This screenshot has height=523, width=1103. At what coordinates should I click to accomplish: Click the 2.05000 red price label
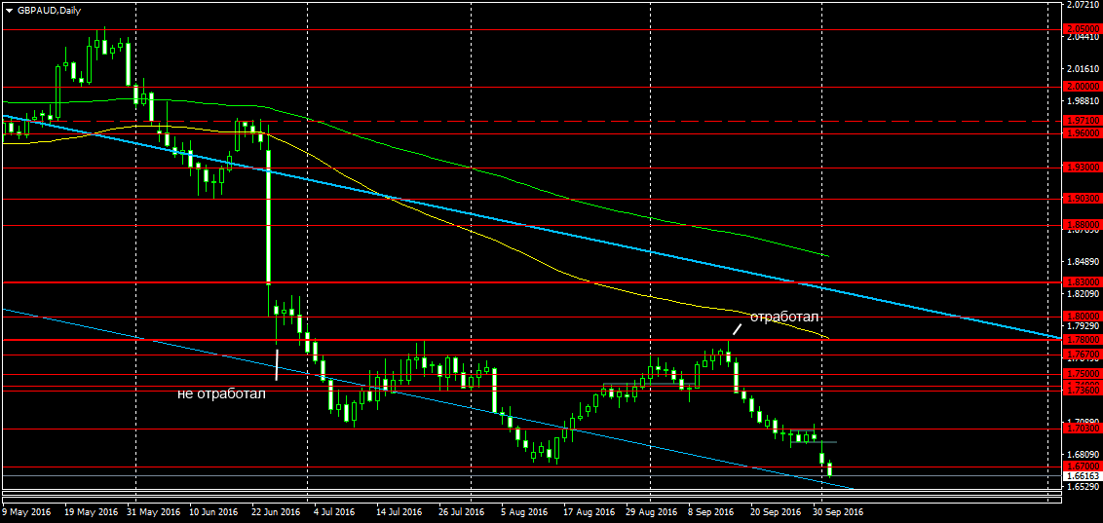1083,29
